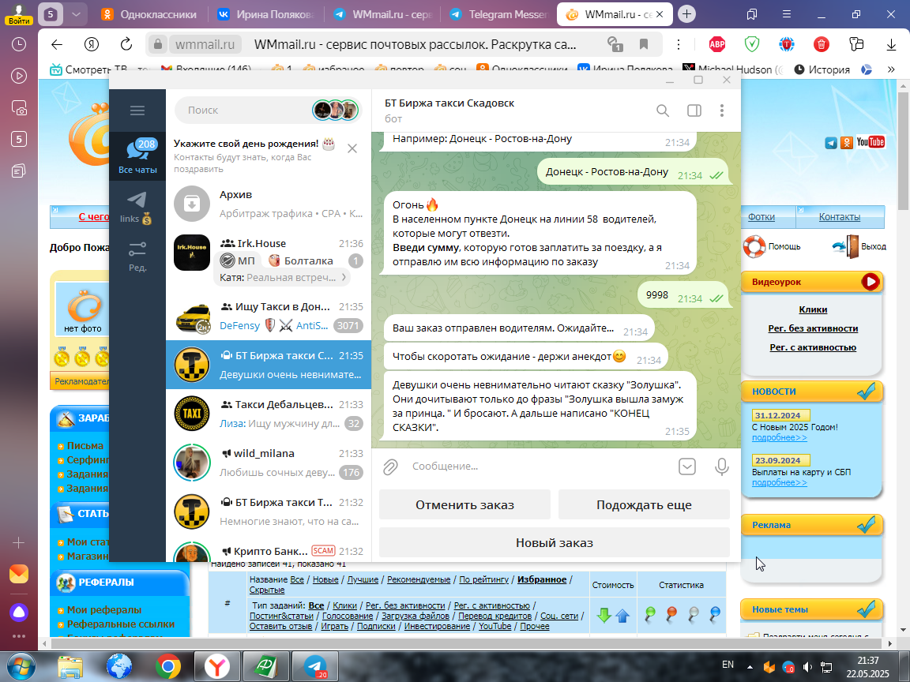910x682 pixels.
Task: Reload the WMmail.ru page
Action: [x=126, y=45]
